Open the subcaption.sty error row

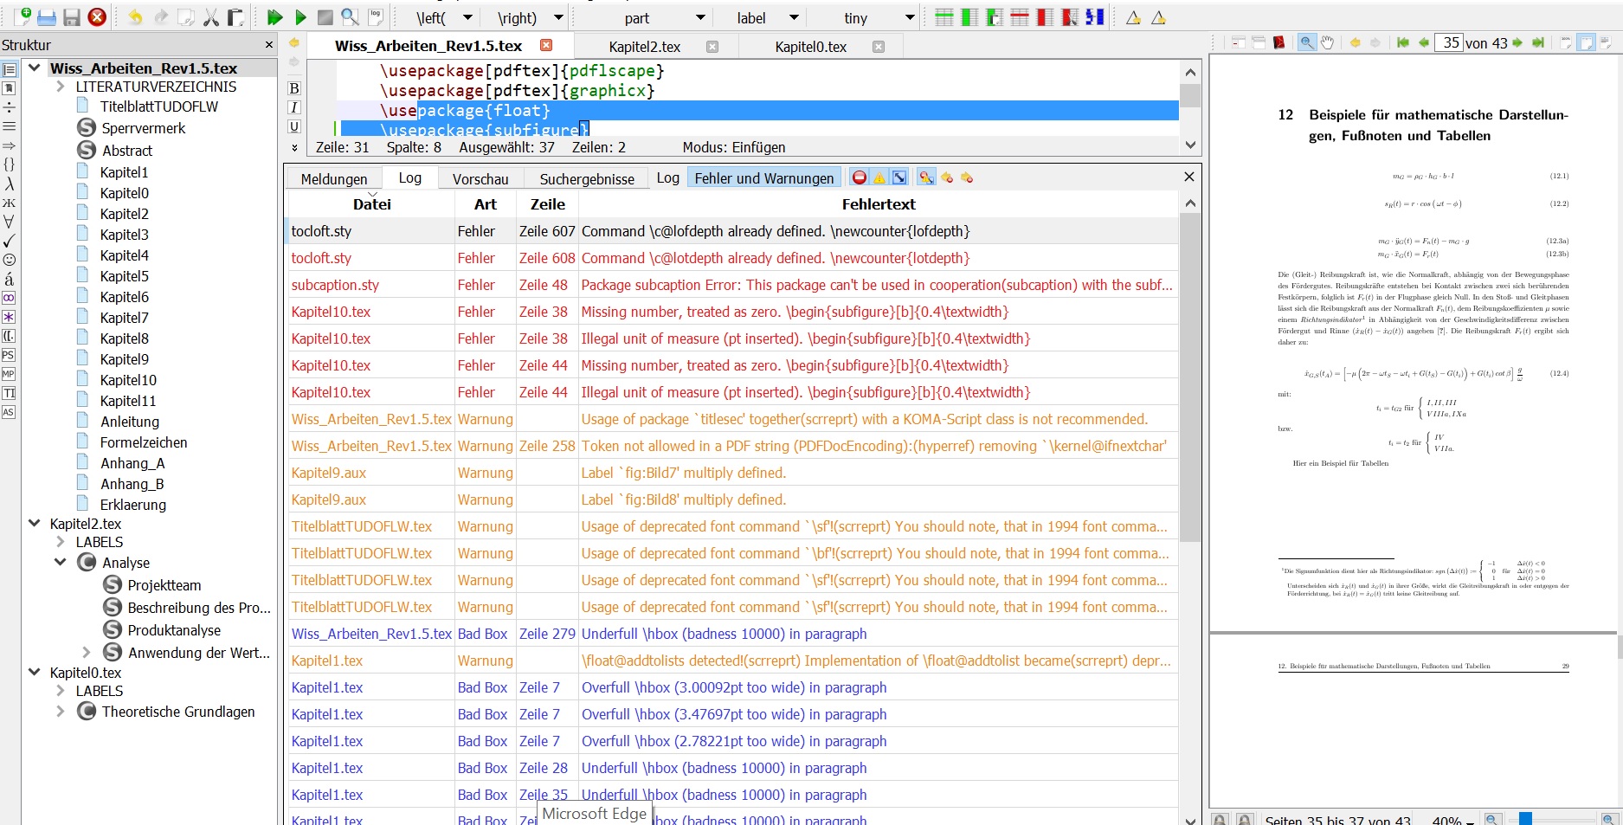click(x=732, y=285)
